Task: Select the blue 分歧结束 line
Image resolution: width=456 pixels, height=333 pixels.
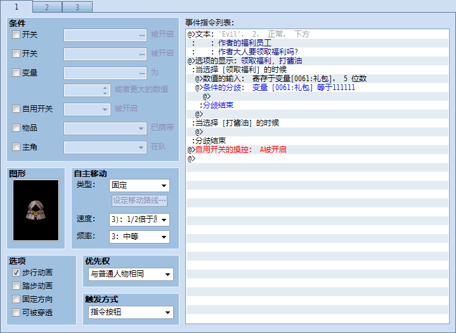Action: (x=318, y=105)
